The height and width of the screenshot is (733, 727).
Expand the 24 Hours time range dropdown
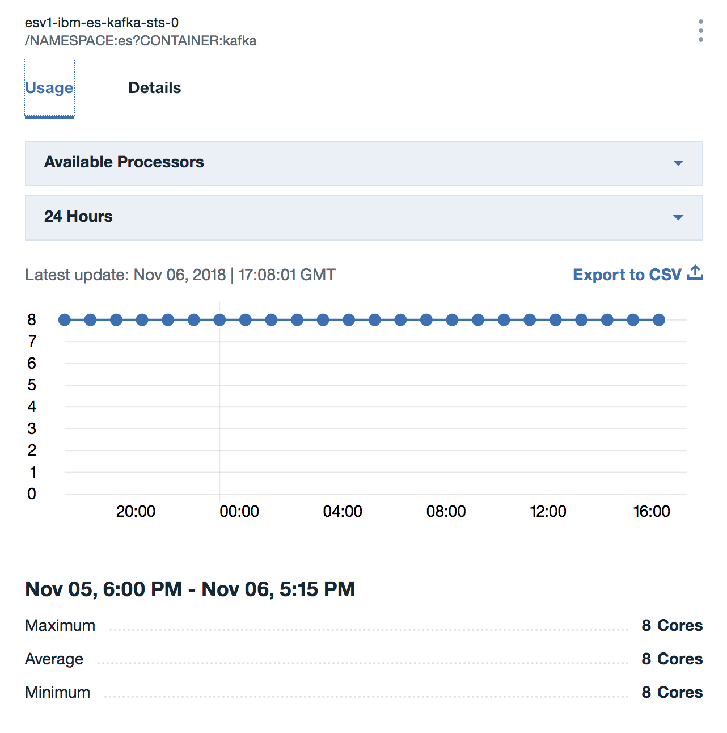click(364, 218)
